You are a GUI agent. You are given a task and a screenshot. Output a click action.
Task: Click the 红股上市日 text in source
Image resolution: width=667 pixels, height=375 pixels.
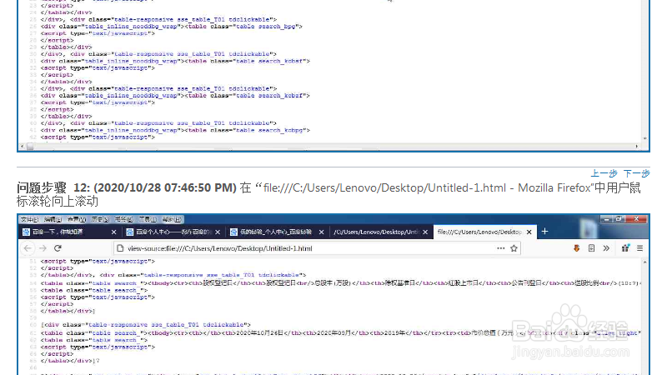tap(464, 283)
